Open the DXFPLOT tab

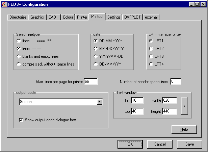[132, 17]
